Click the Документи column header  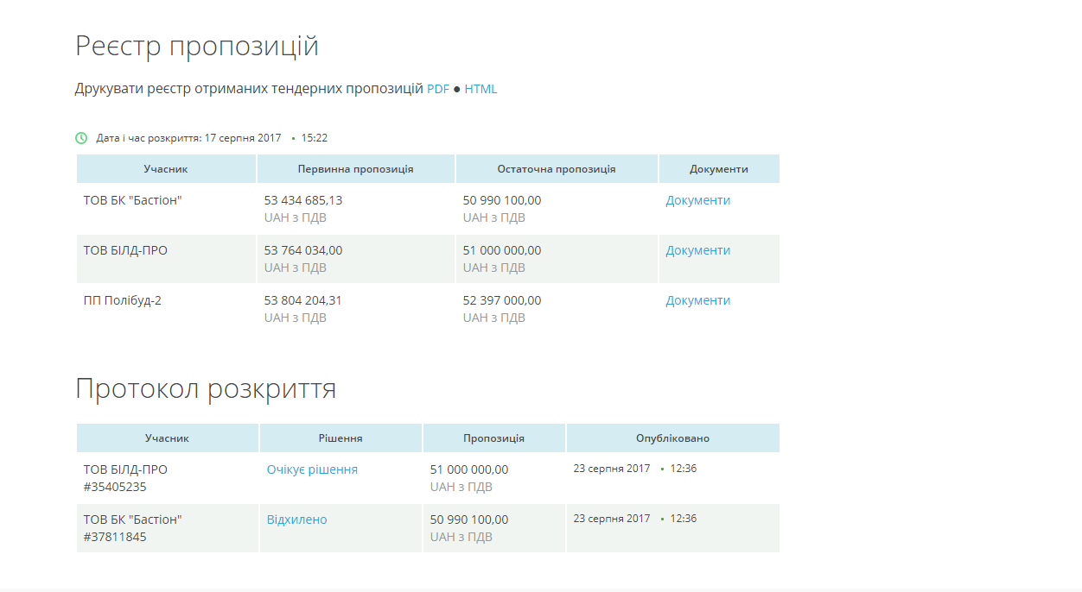tap(719, 169)
